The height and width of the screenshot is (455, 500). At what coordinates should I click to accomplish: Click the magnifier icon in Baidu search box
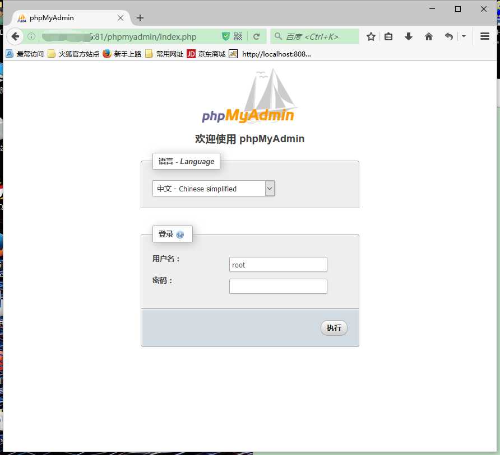(279, 36)
